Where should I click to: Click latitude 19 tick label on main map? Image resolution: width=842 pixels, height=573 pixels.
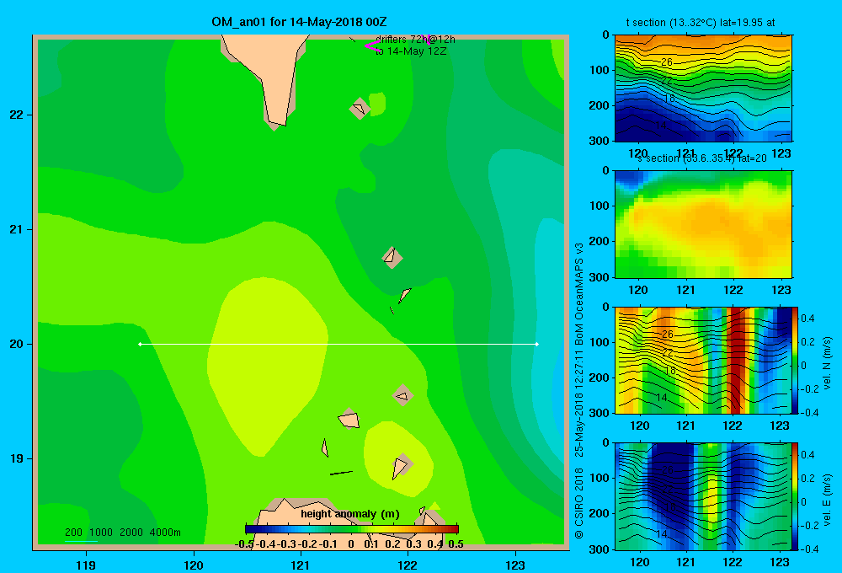coord(17,458)
